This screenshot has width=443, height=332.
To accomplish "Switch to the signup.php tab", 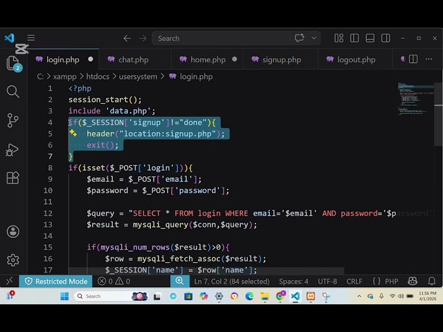I will [x=282, y=59].
